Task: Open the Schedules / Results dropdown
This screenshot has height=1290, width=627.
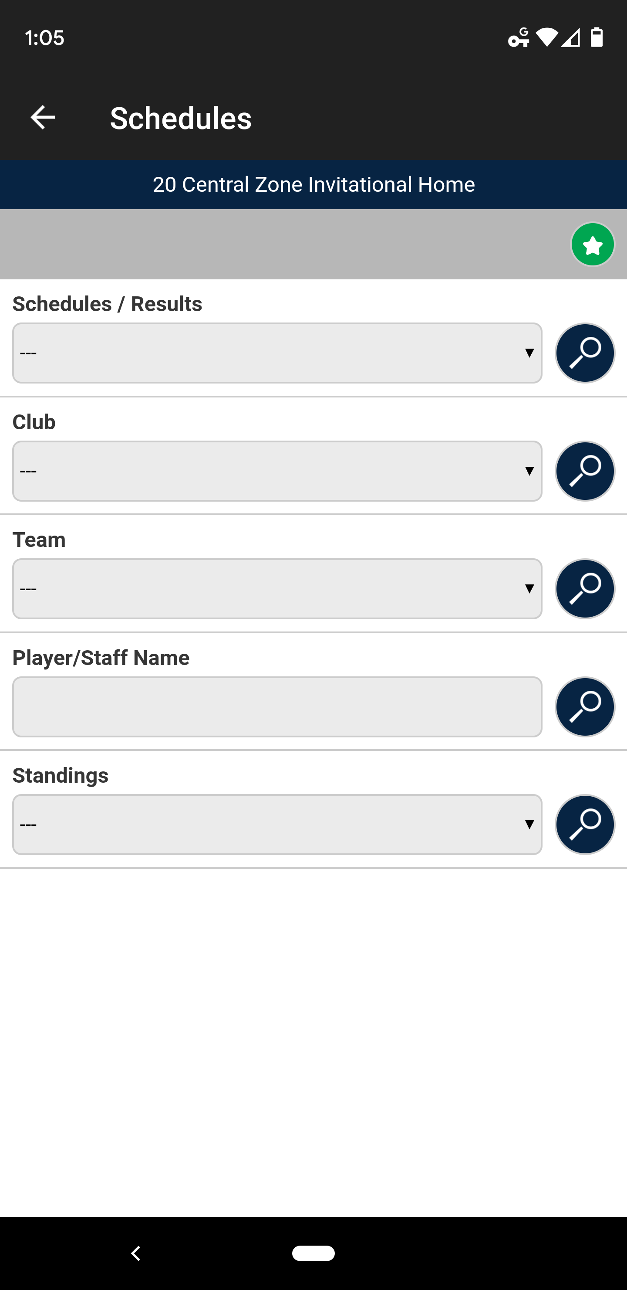Action: [277, 353]
